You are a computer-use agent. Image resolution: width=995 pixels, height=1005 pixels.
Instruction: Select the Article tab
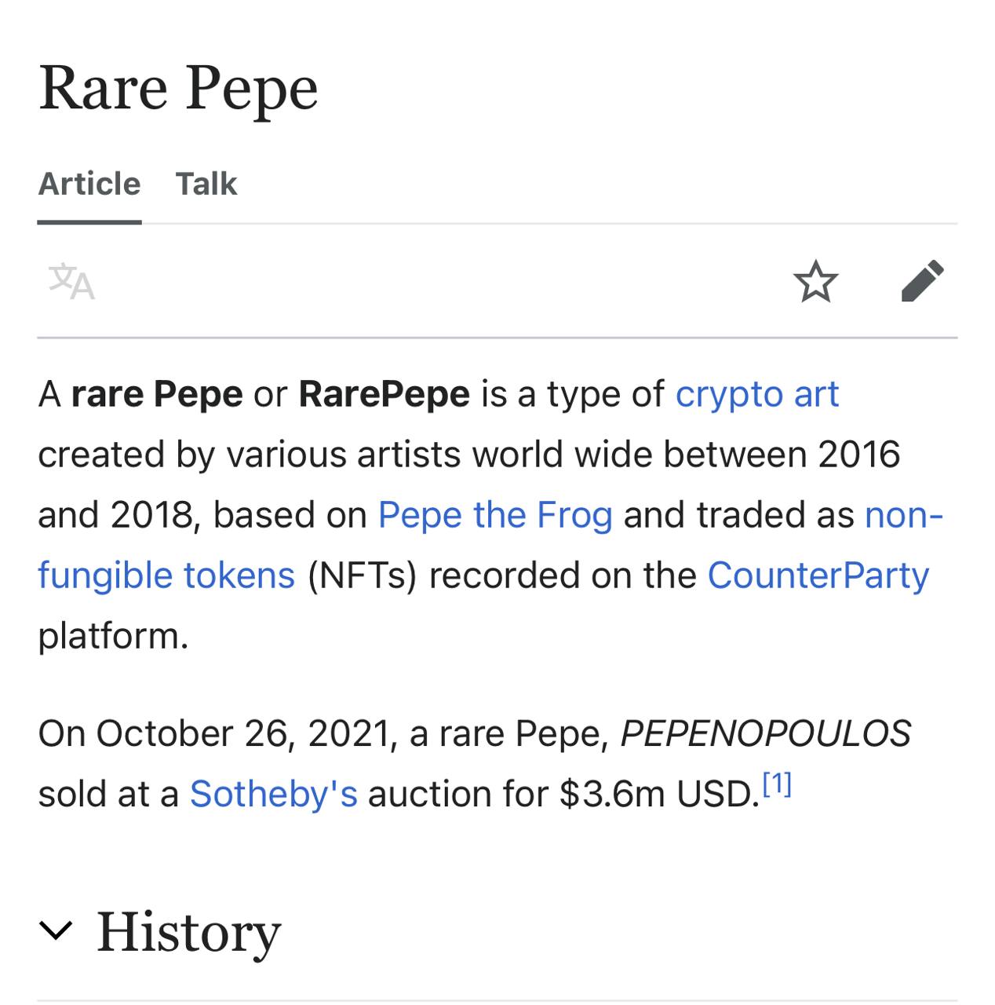pos(89,184)
